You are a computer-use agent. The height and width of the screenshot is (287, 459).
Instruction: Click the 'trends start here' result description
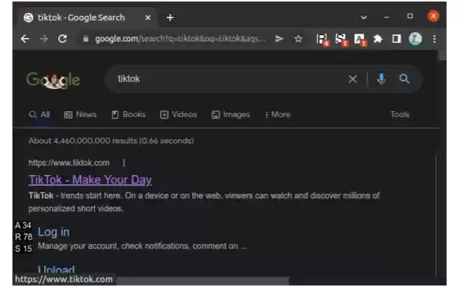pos(204,202)
